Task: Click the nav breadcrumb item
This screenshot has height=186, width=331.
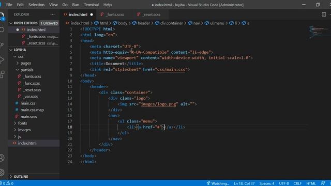Action: point(194,23)
